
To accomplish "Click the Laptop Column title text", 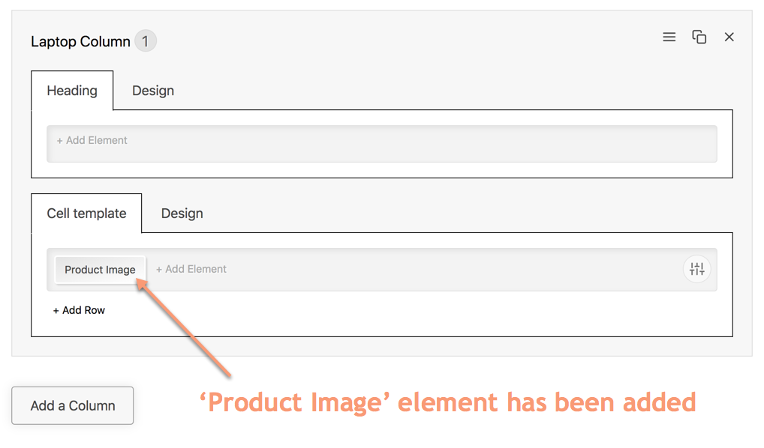I will tap(80, 42).
